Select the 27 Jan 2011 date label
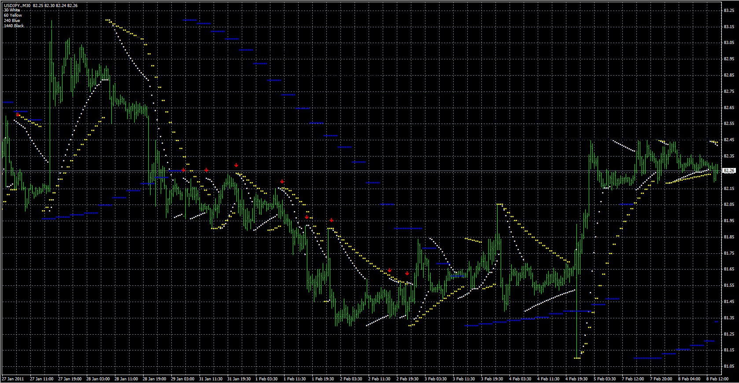This screenshot has height=383, width=739. pyautogui.click(x=13, y=379)
